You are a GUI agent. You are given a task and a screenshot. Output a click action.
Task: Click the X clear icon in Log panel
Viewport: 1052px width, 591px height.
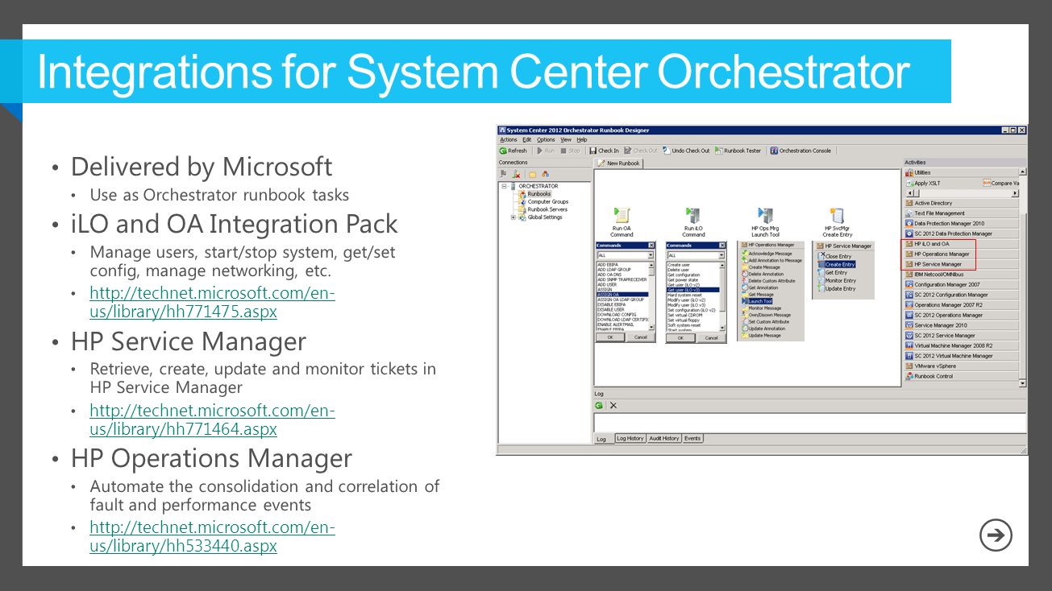[613, 405]
